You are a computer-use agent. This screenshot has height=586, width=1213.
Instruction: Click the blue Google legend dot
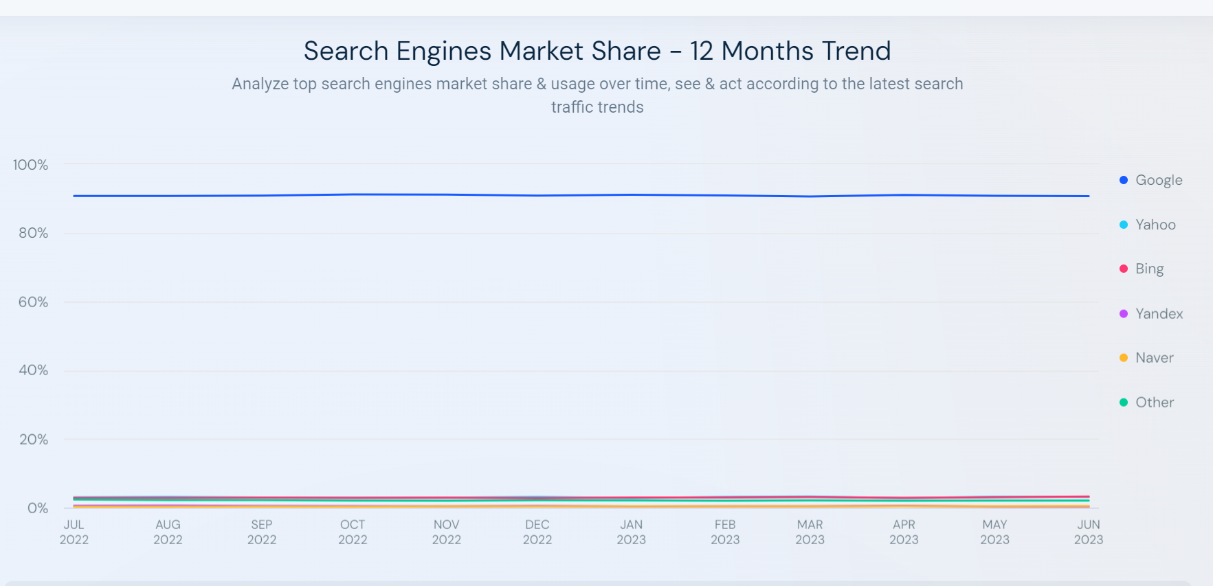(1124, 180)
